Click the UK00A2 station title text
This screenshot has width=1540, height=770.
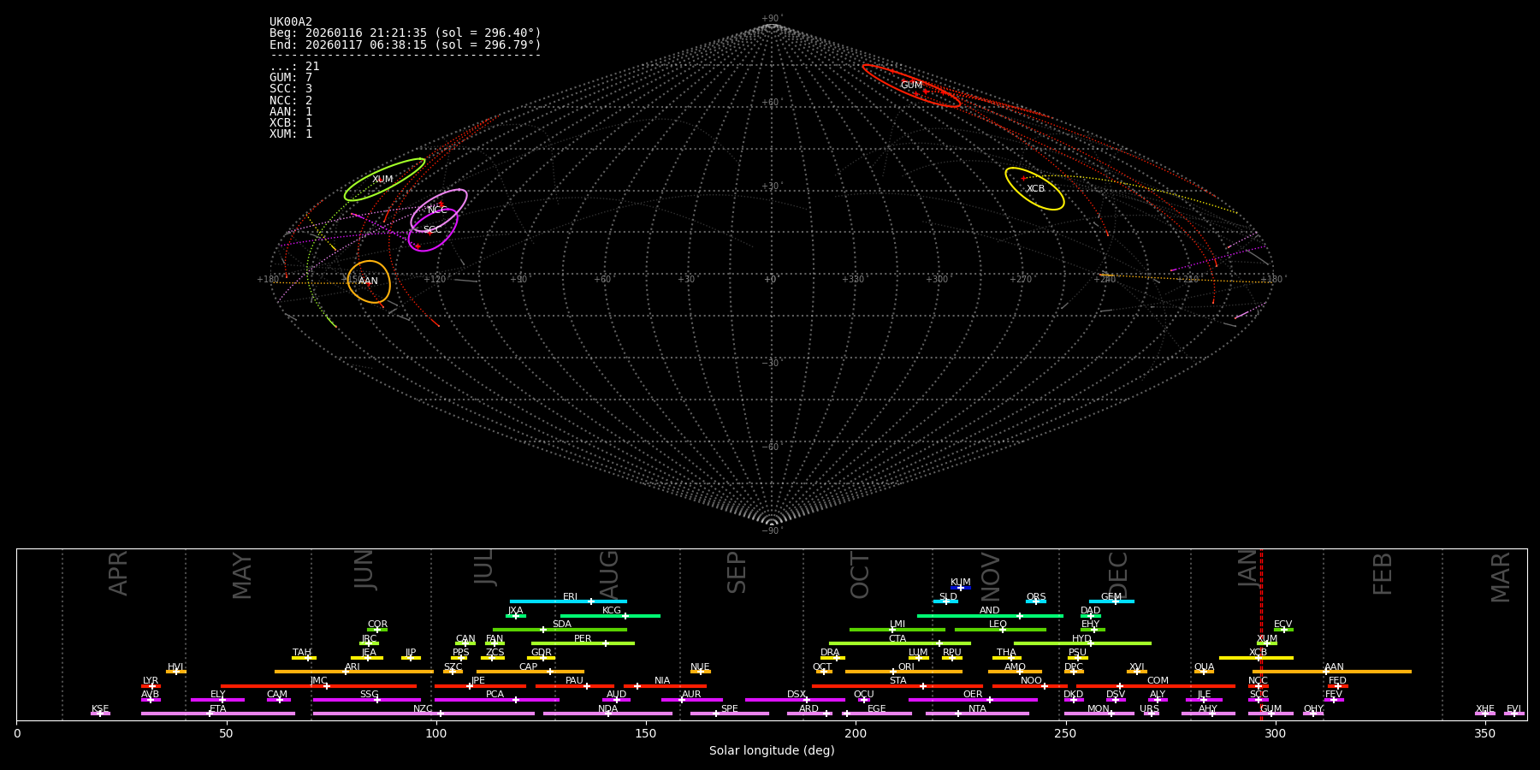291,22
